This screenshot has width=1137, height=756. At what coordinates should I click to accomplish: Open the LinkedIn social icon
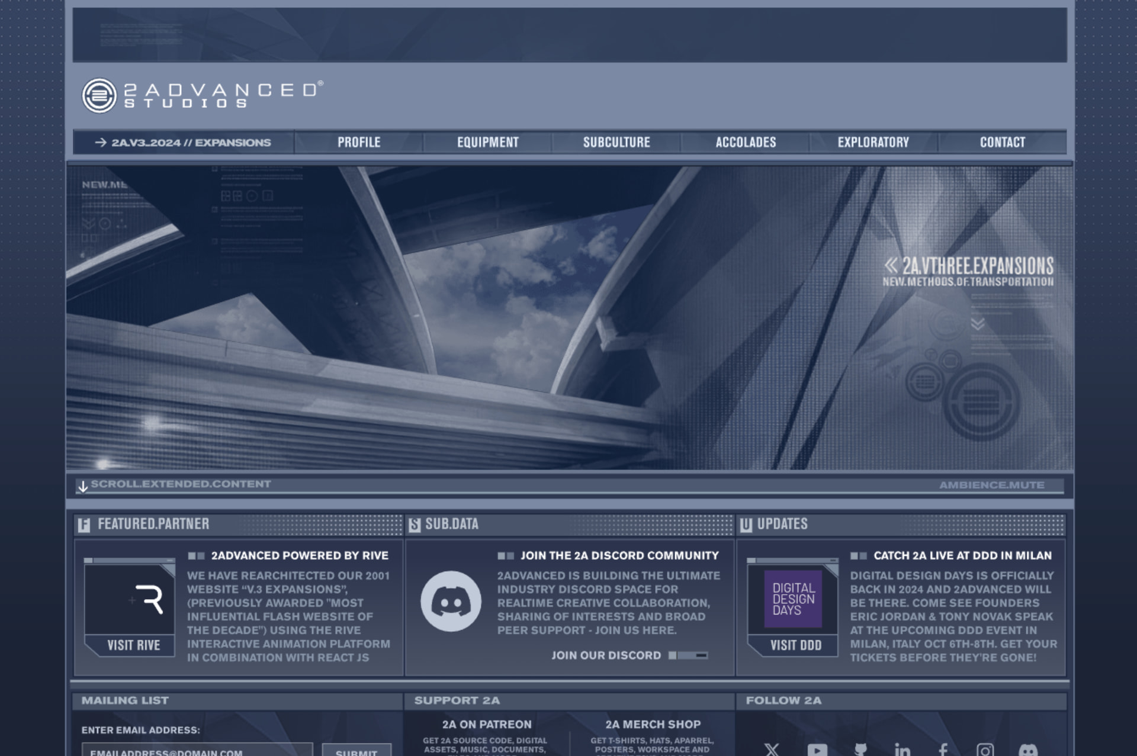click(902, 749)
